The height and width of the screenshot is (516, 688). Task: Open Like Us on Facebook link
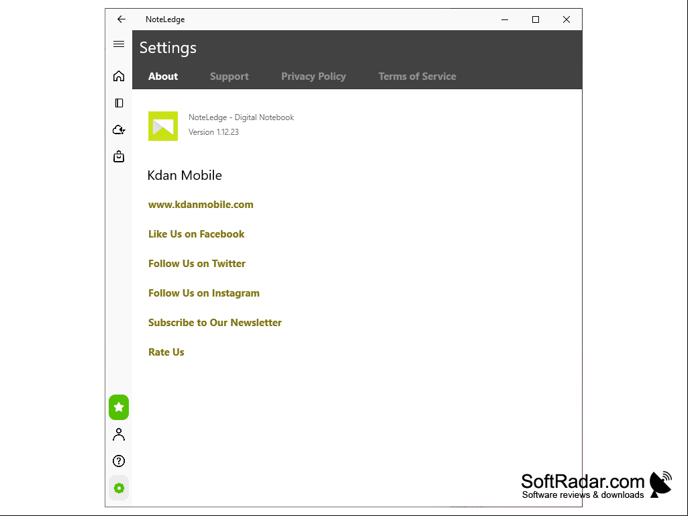[196, 234]
